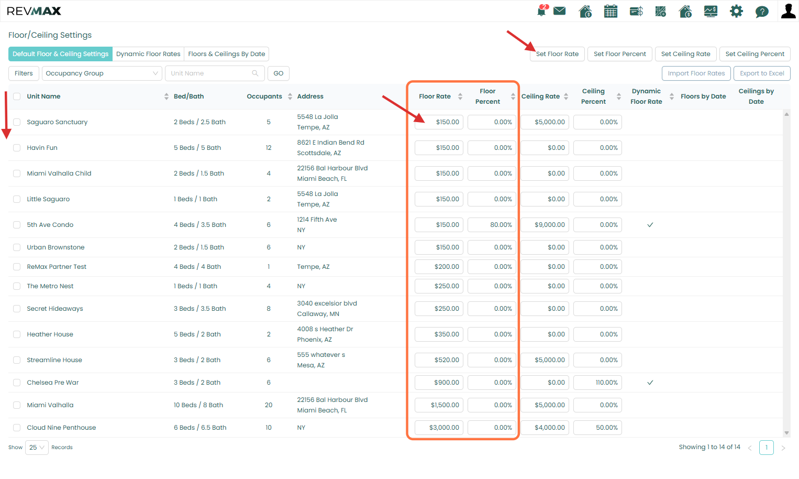
Task: Go to the next page arrow
Action: [783, 448]
